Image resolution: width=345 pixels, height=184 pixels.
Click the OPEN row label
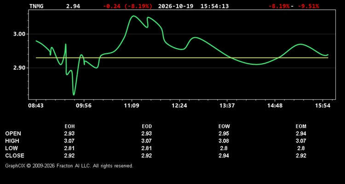(x=13, y=133)
